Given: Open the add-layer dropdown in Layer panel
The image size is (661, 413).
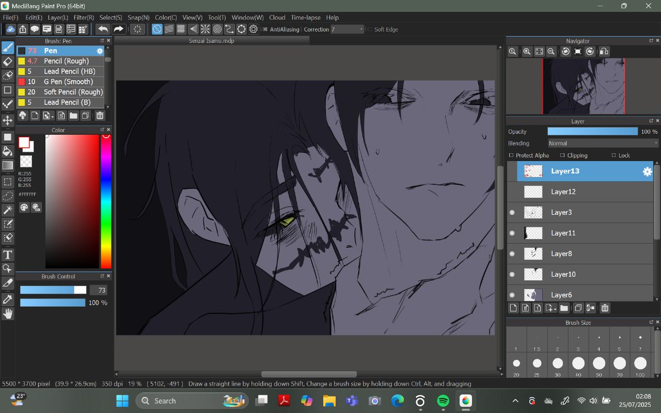Looking at the screenshot, I should [x=551, y=308].
